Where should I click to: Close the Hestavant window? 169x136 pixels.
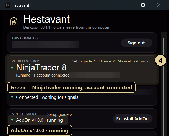(x=159, y=5)
